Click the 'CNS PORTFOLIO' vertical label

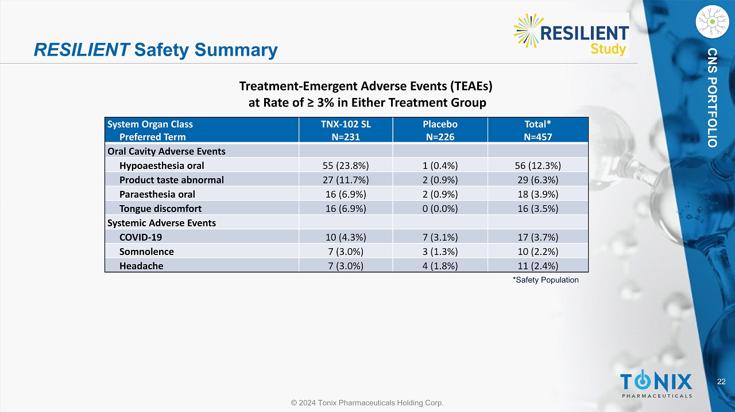tap(712, 97)
